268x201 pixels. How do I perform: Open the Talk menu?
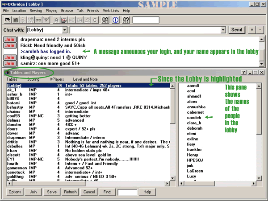80,11
